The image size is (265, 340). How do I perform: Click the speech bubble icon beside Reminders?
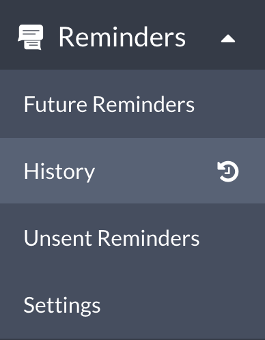(31, 37)
